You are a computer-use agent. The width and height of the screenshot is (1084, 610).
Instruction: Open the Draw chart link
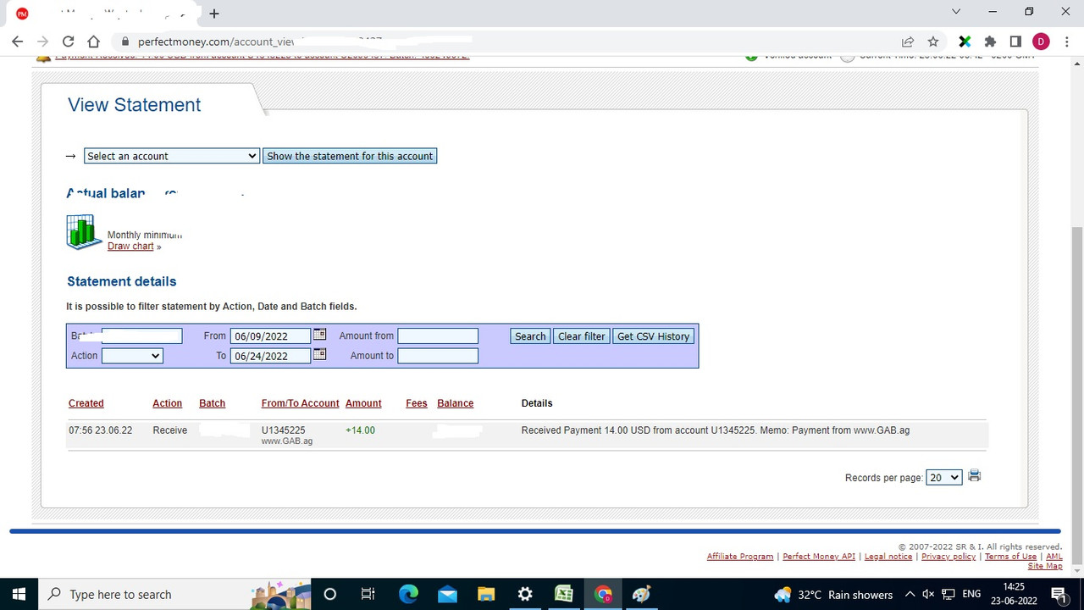click(x=130, y=247)
